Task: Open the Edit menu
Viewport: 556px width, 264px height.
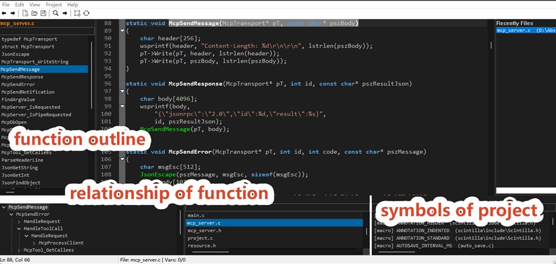Action: [19, 5]
